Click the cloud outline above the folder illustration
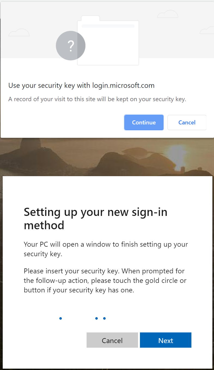 click(168, 14)
